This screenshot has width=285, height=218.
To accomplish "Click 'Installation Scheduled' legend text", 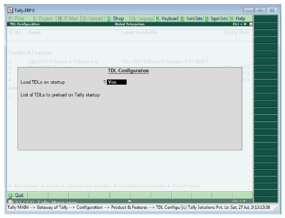I will [x=142, y=186].
